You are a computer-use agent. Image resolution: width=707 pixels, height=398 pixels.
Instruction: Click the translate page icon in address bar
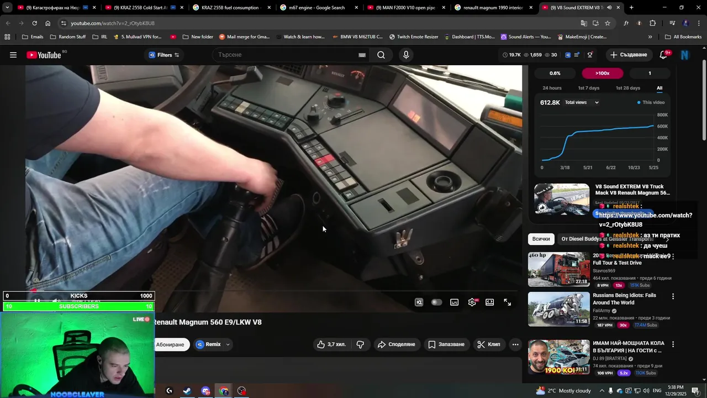click(584, 23)
